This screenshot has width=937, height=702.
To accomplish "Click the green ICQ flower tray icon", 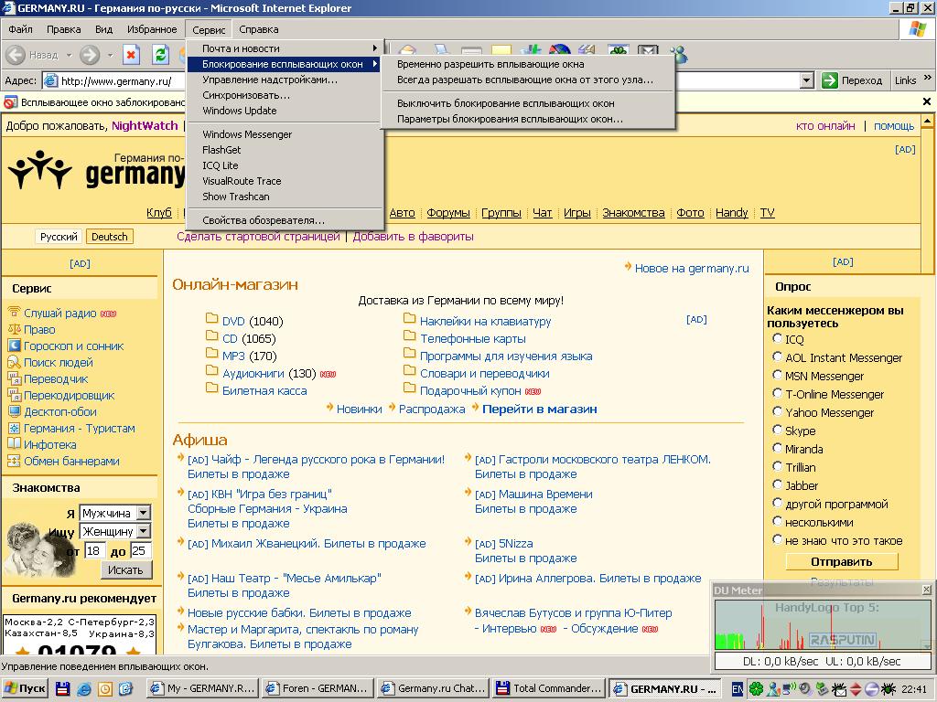I will pyautogui.click(x=756, y=689).
